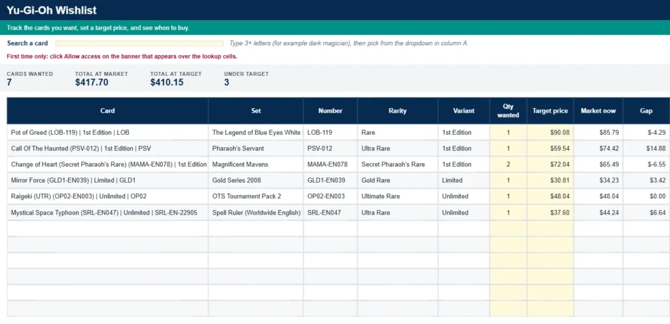This screenshot has height=324, width=670.
Task: Click the $417.70 total at market value
Action: coord(92,82)
